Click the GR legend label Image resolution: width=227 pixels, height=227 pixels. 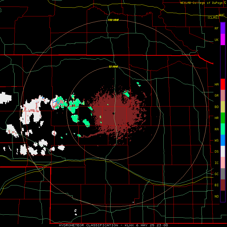pos(216,96)
